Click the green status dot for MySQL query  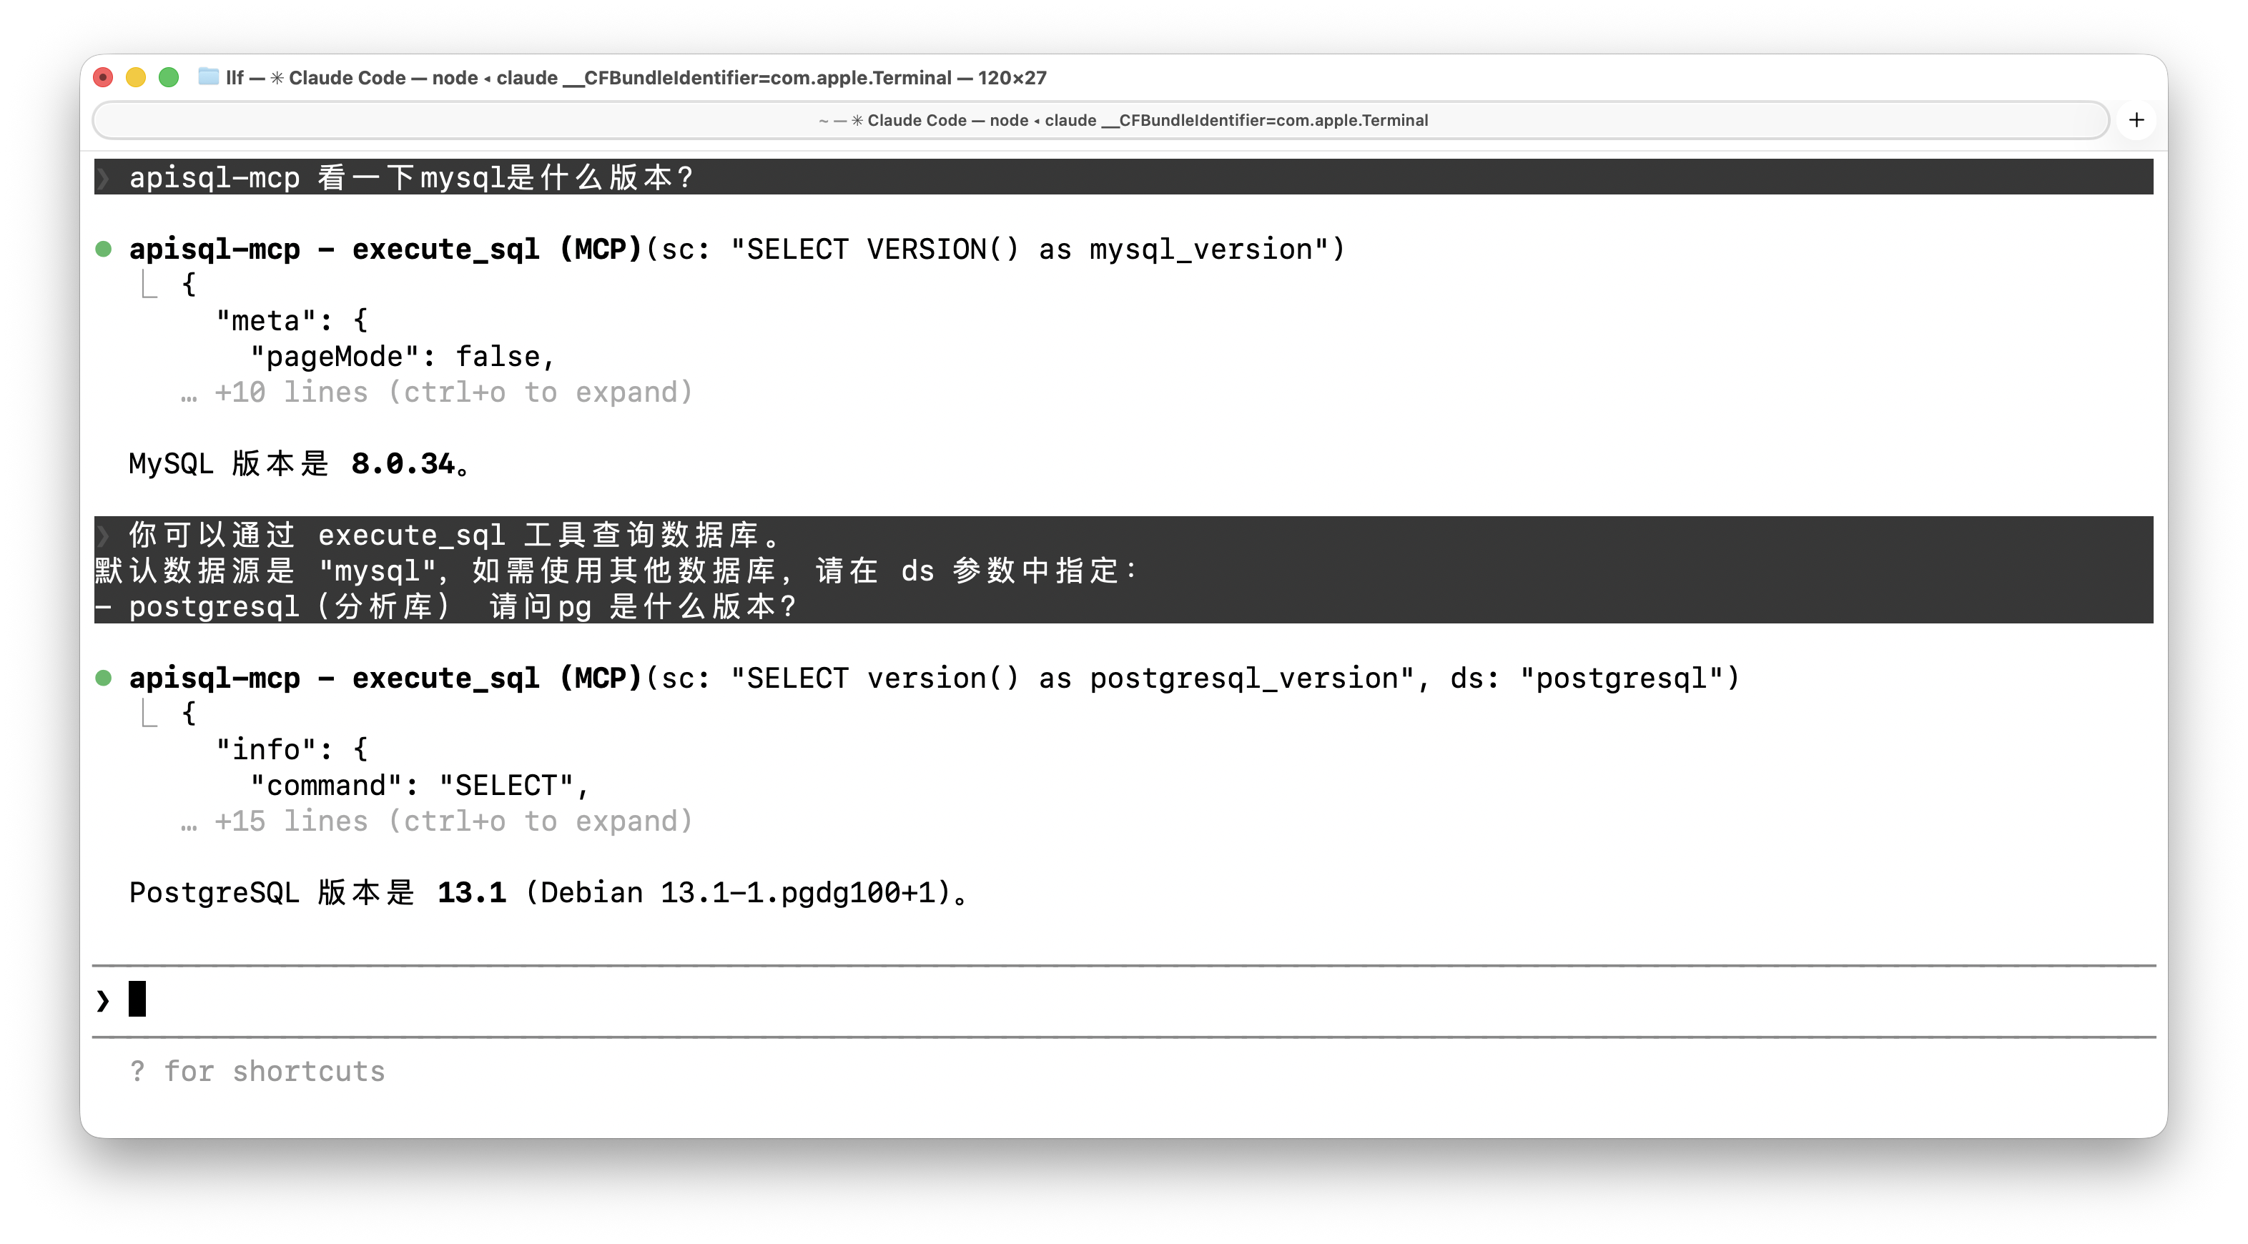click(x=103, y=250)
